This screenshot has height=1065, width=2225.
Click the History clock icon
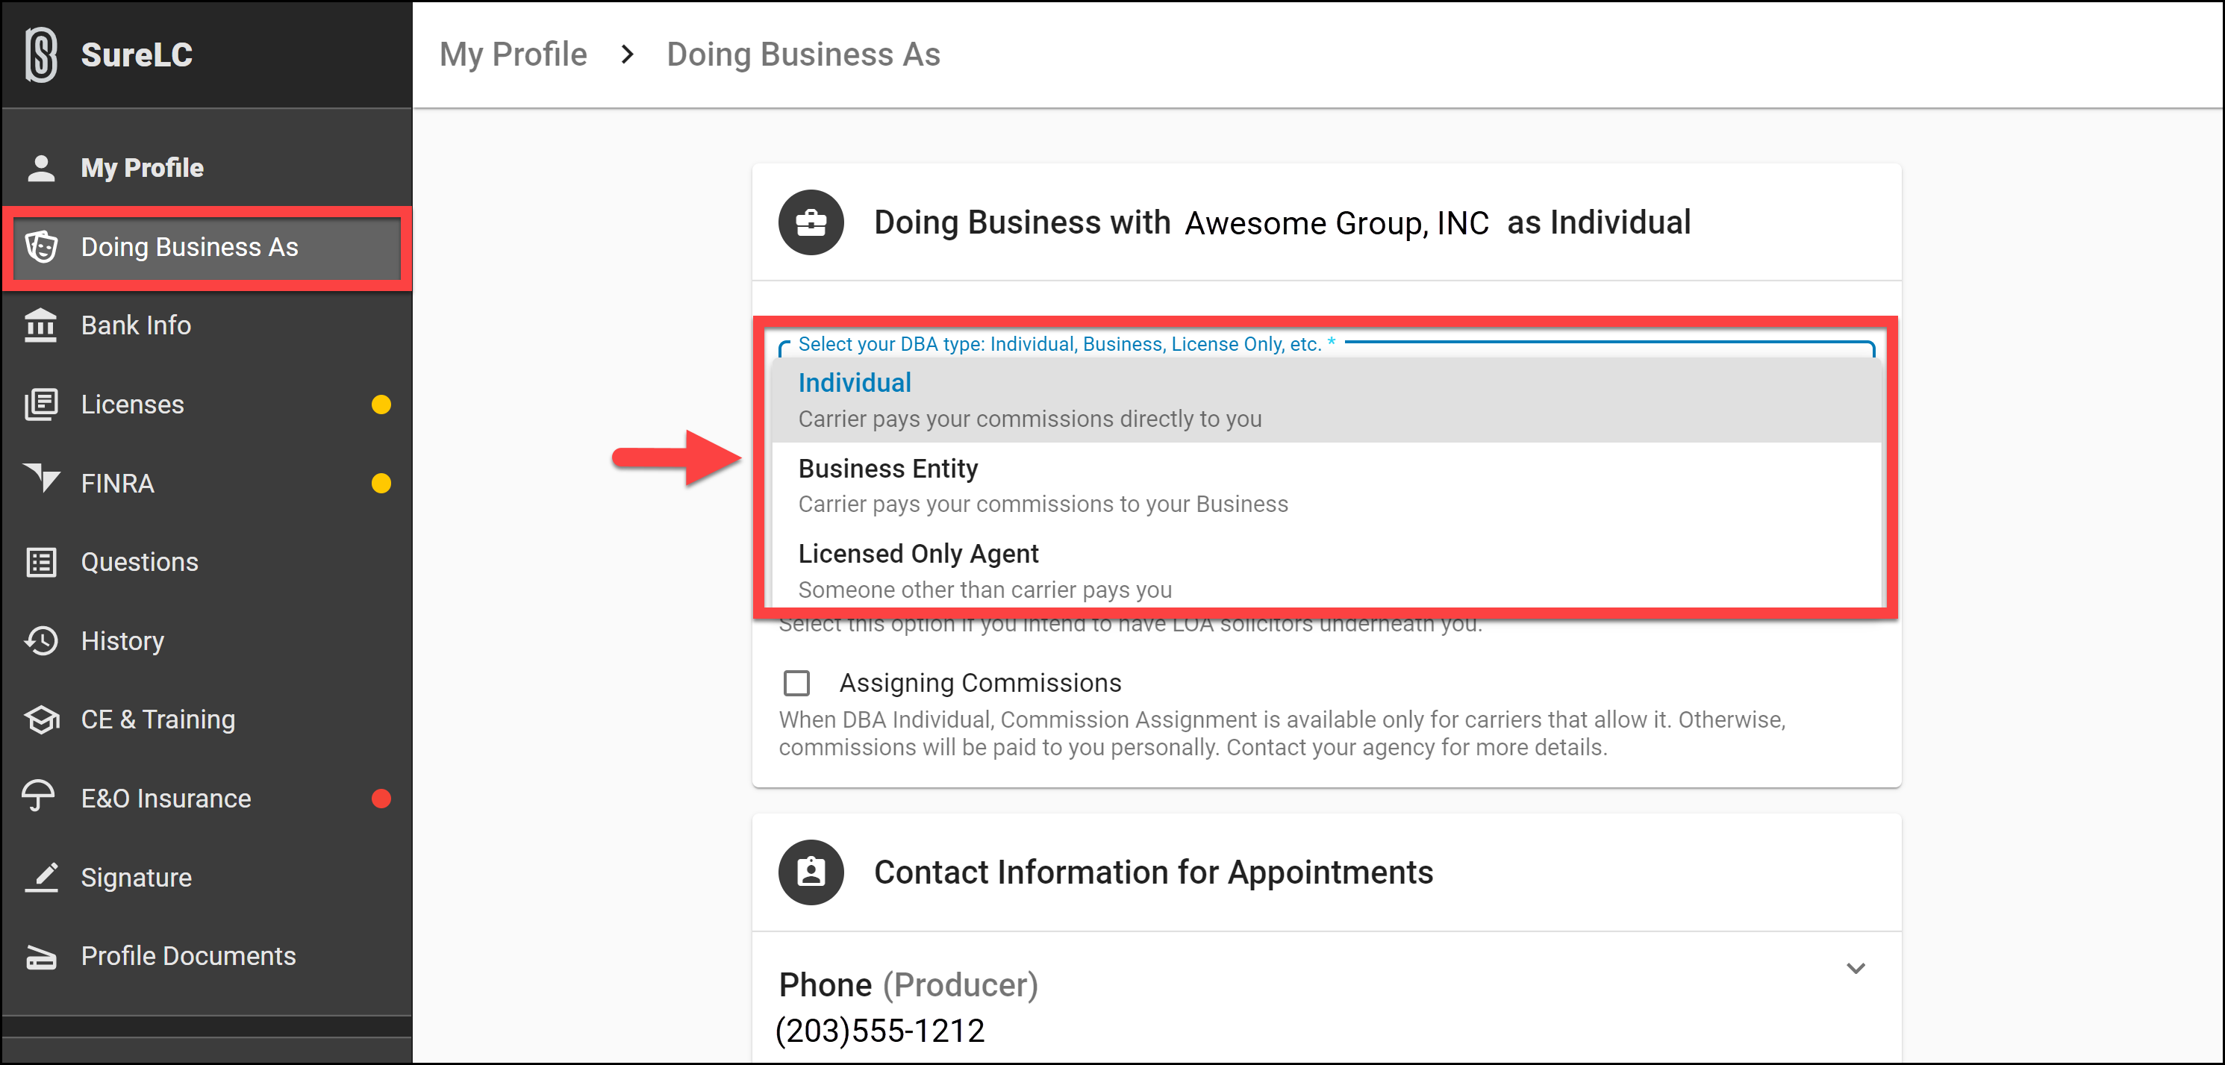click(x=40, y=641)
